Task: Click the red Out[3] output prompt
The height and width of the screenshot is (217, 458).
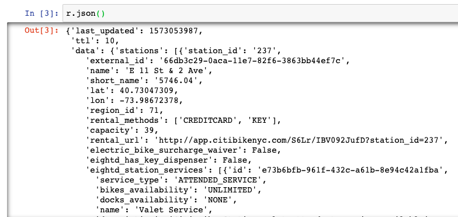Action: coord(42,30)
